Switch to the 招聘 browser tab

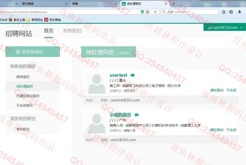pyautogui.click(x=94, y=4)
